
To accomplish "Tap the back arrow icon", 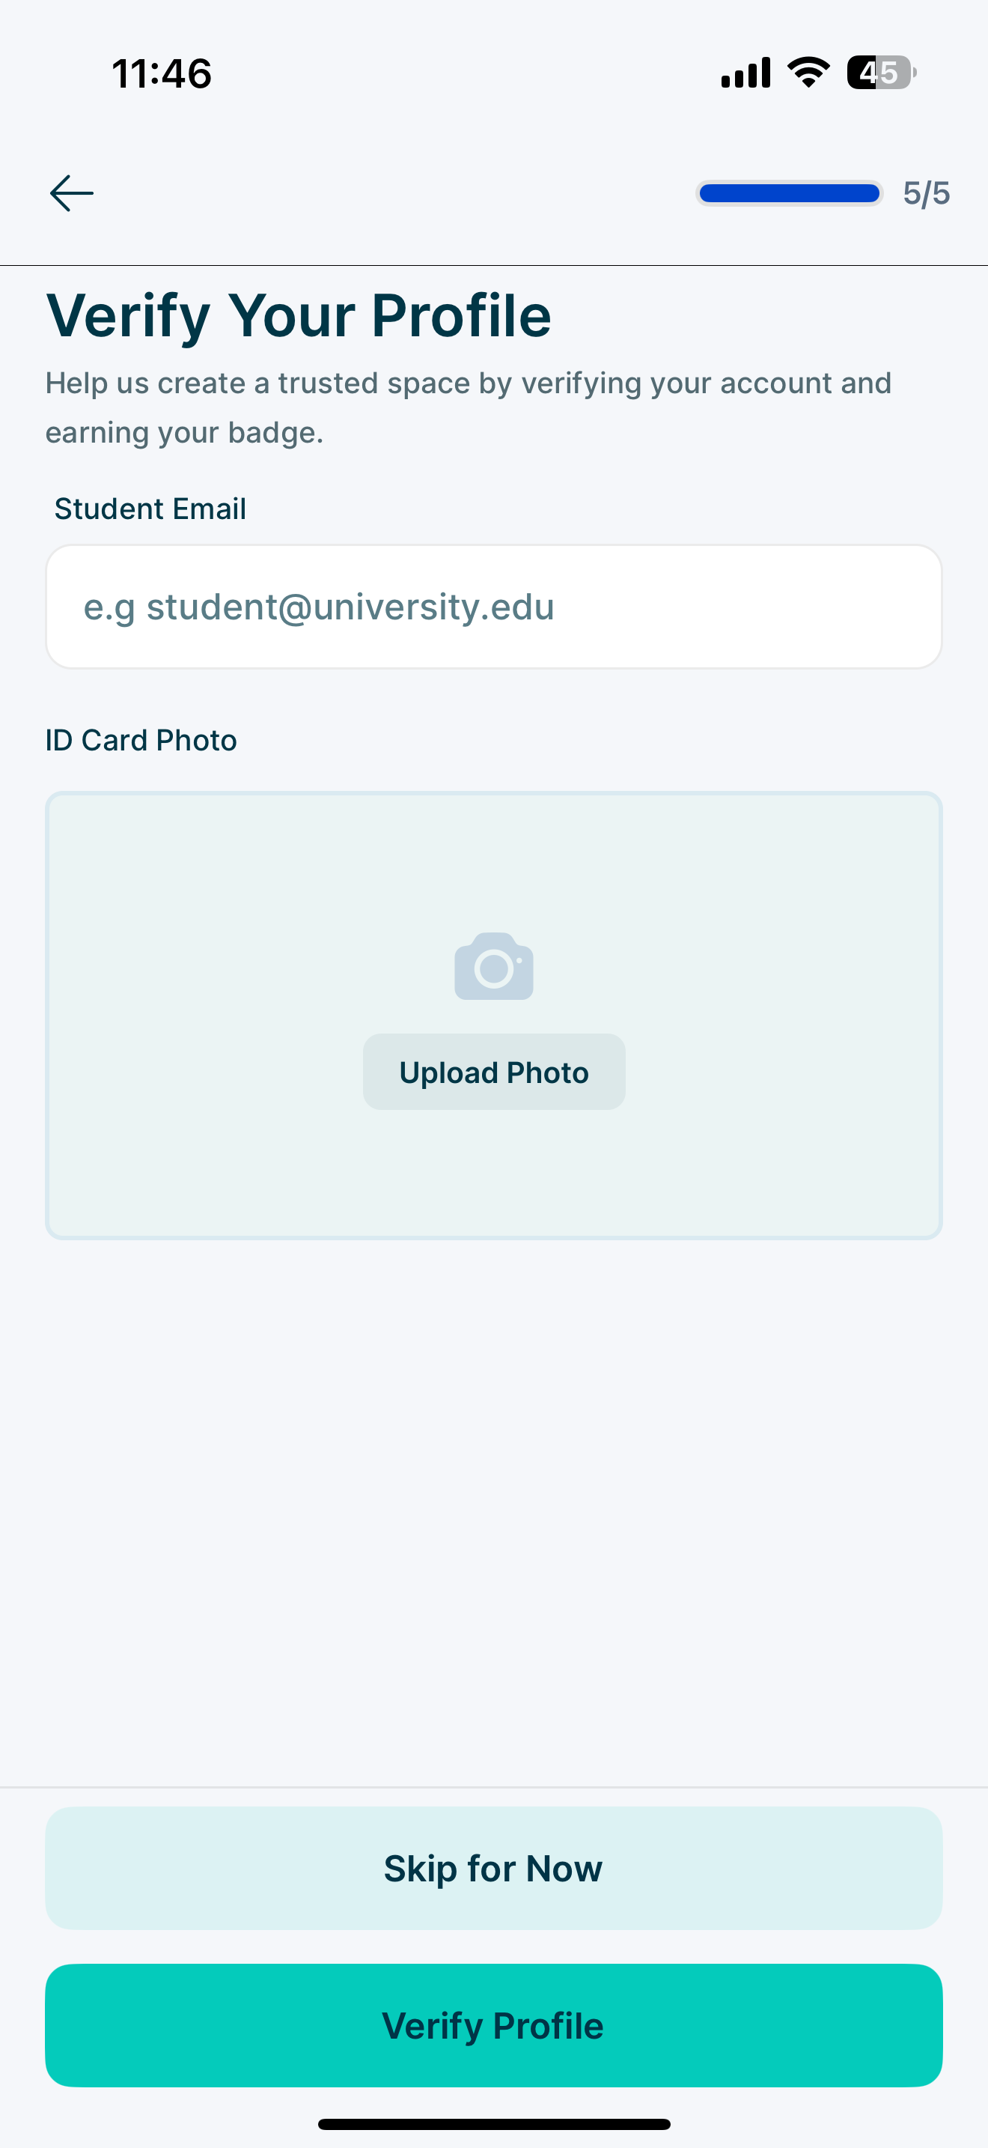I will click(x=72, y=193).
